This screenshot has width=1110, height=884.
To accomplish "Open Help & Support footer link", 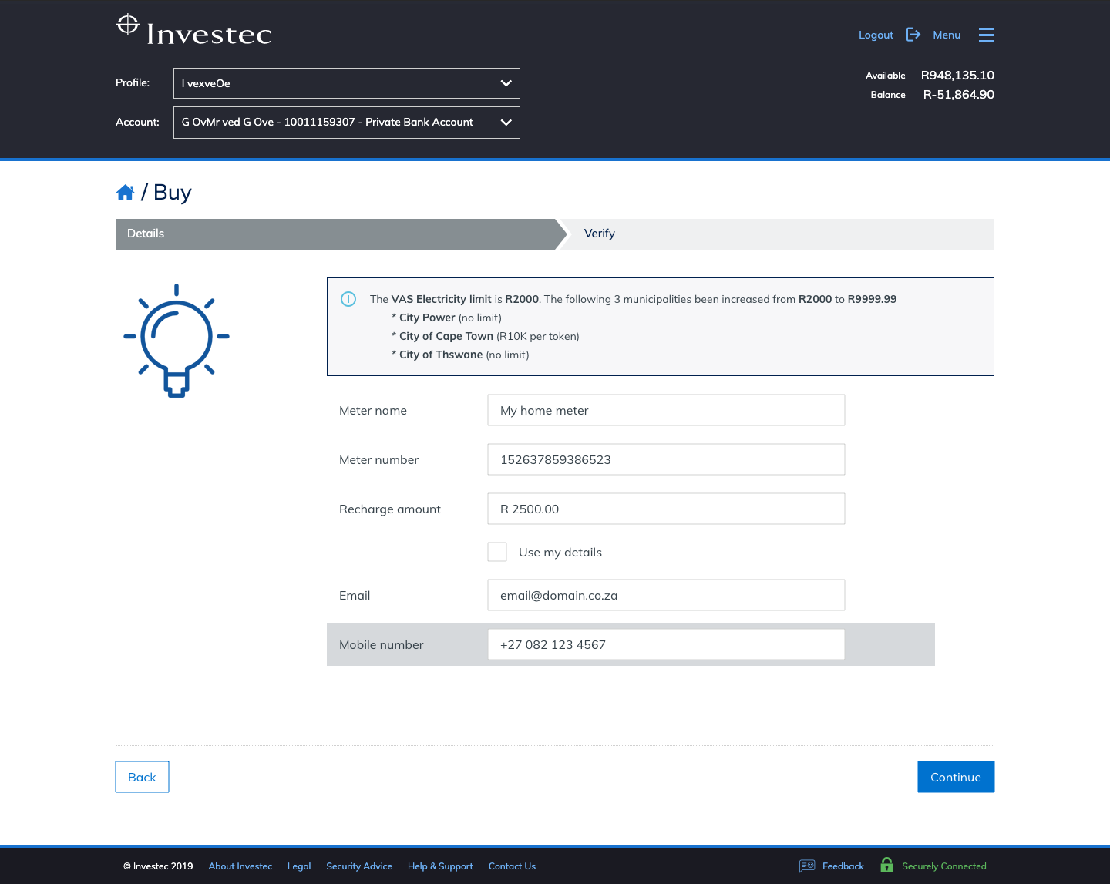I will tap(440, 866).
